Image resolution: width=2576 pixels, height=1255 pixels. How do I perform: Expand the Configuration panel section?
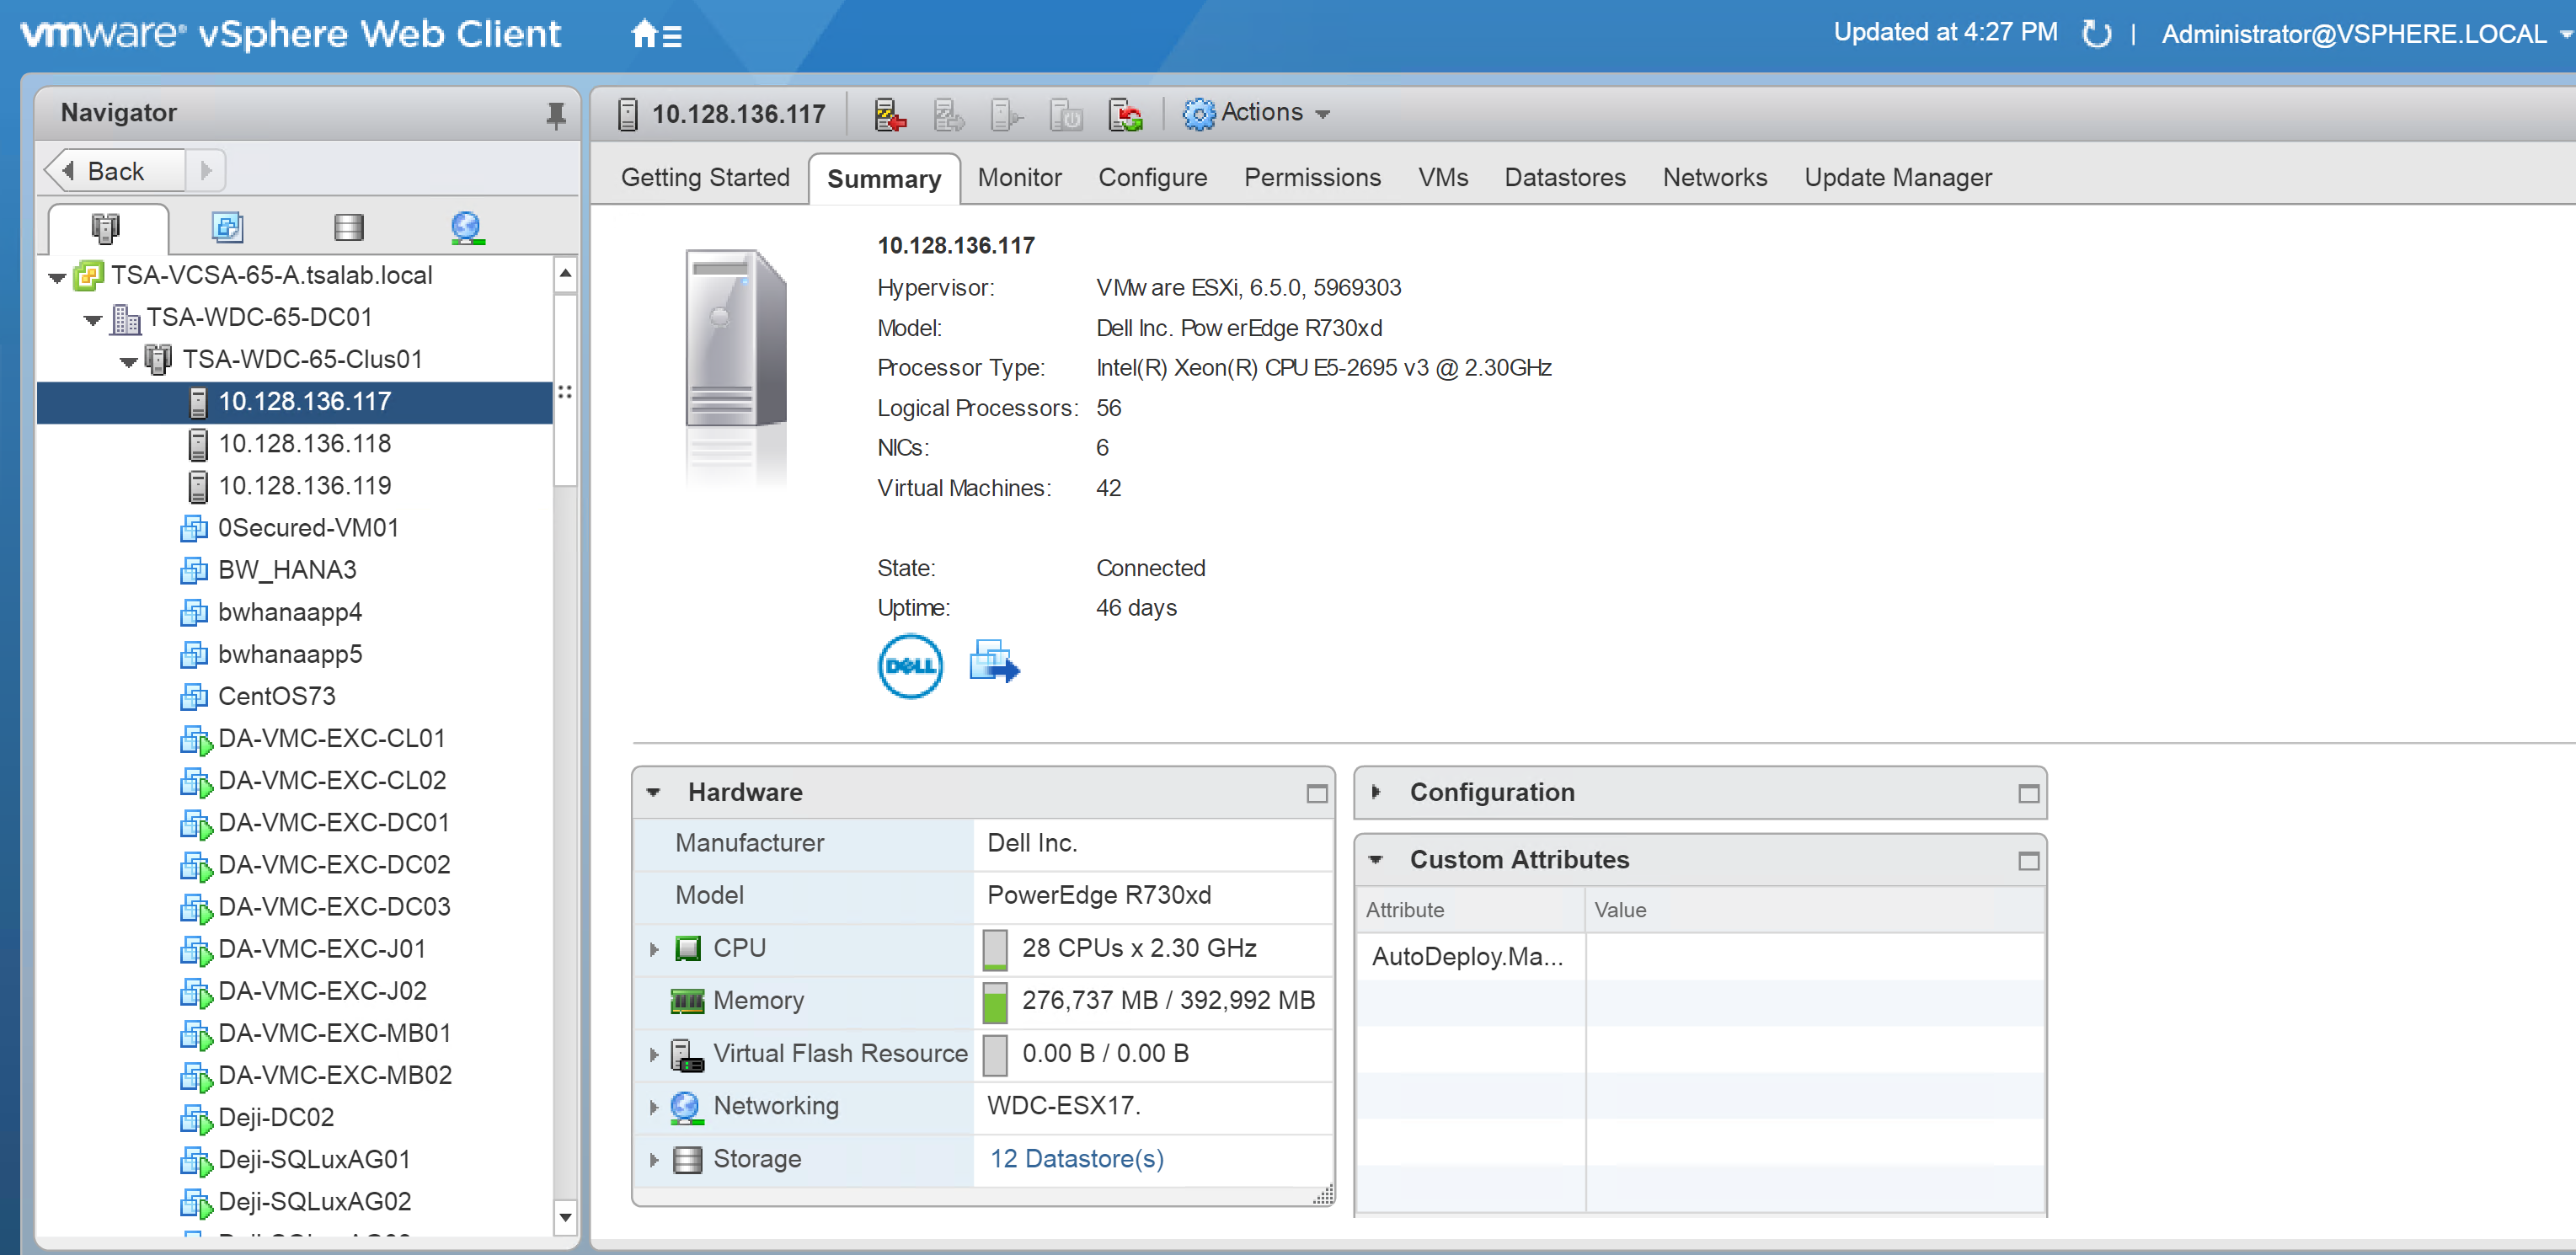tap(1378, 793)
